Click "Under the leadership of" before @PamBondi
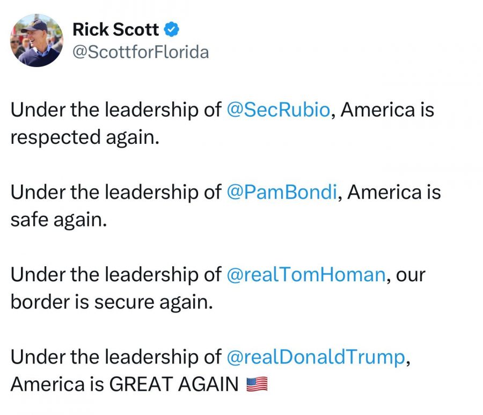This screenshot has height=415, width=483. pyautogui.click(x=115, y=192)
